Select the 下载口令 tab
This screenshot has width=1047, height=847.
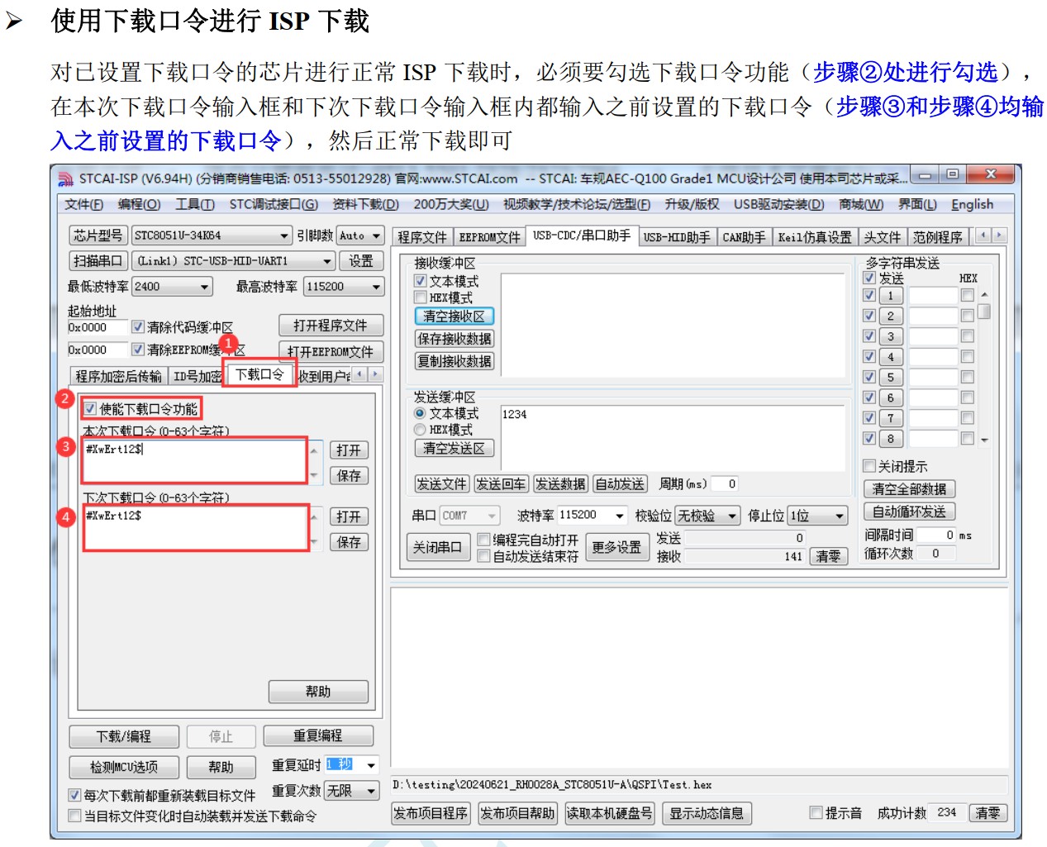click(259, 374)
